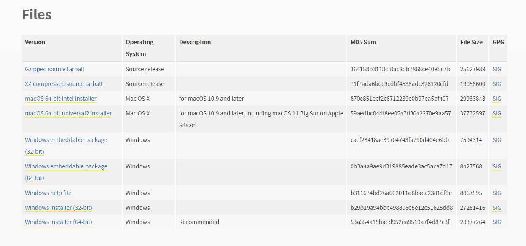Click file size 28377264
This screenshot has width=526, height=246.
(472, 222)
